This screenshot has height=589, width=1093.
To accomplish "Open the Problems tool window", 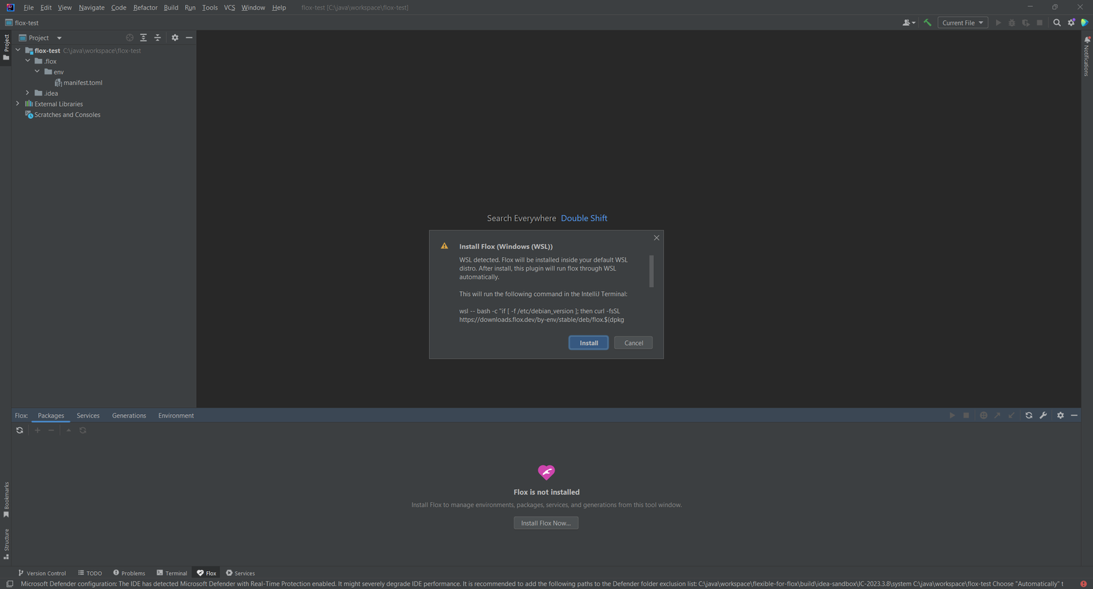I will (x=129, y=573).
